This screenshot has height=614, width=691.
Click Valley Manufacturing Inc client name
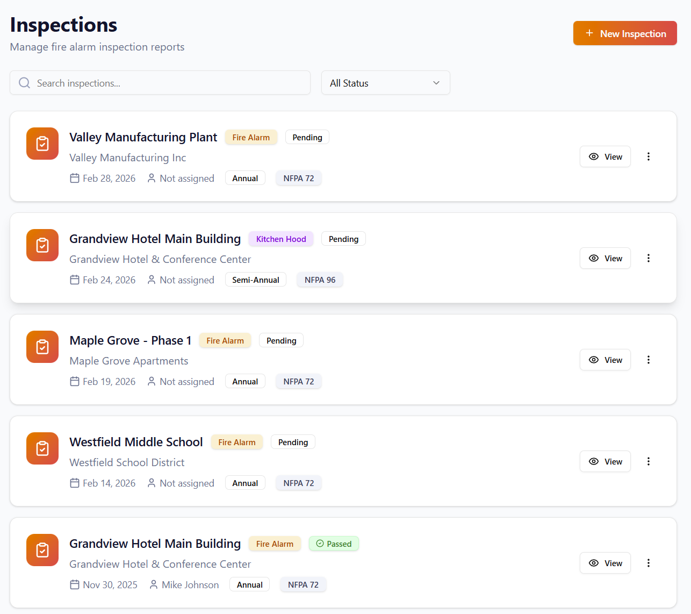click(x=128, y=158)
